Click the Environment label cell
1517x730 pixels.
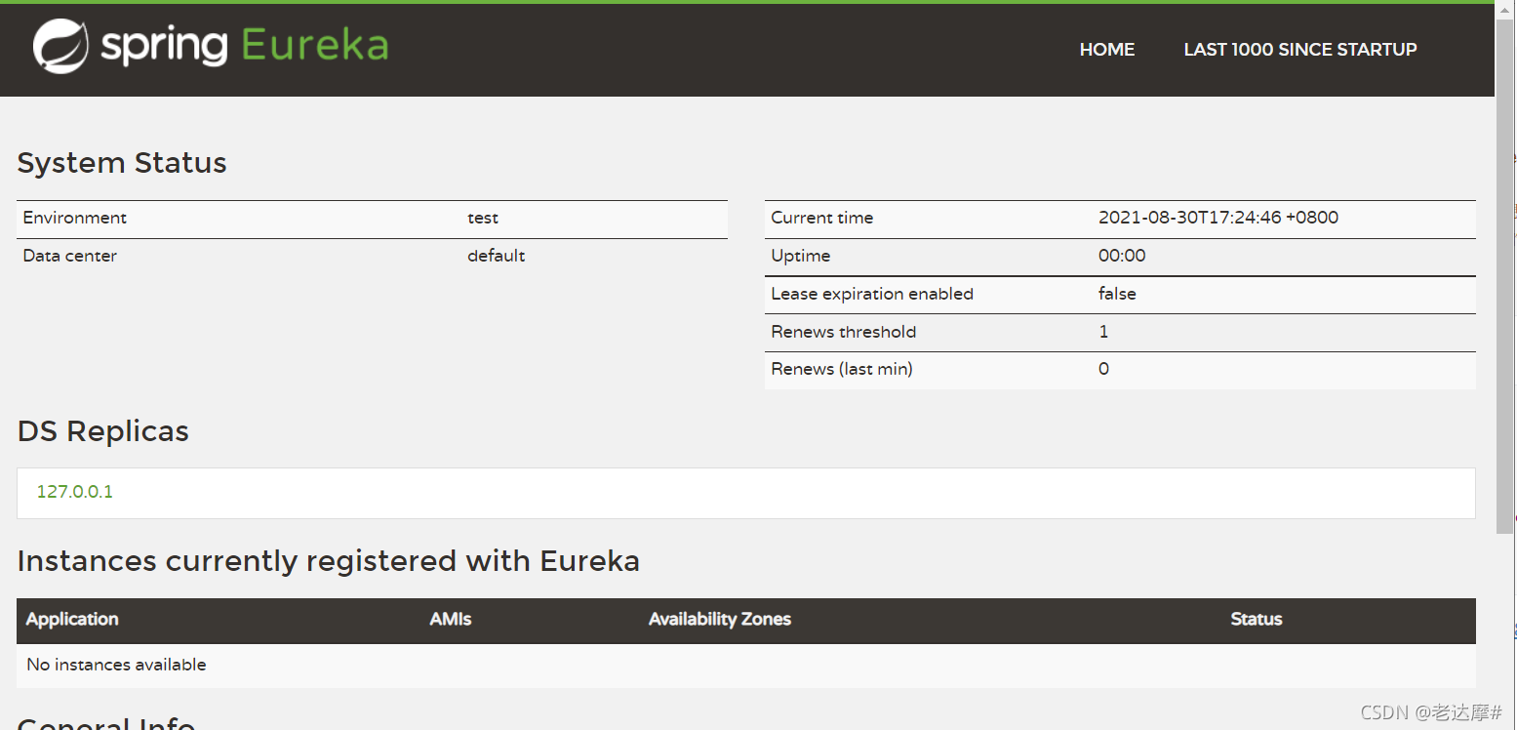point(75,219)
